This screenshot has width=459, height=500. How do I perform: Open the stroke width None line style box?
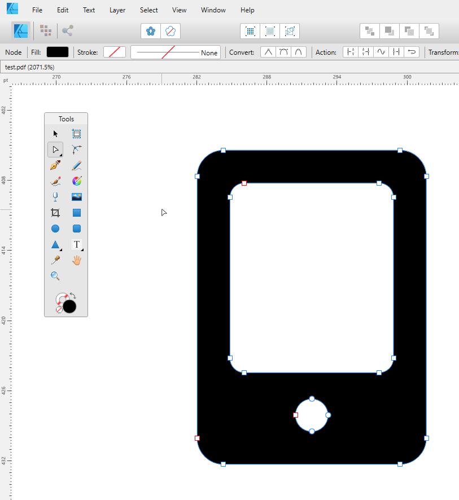point(176,52)
